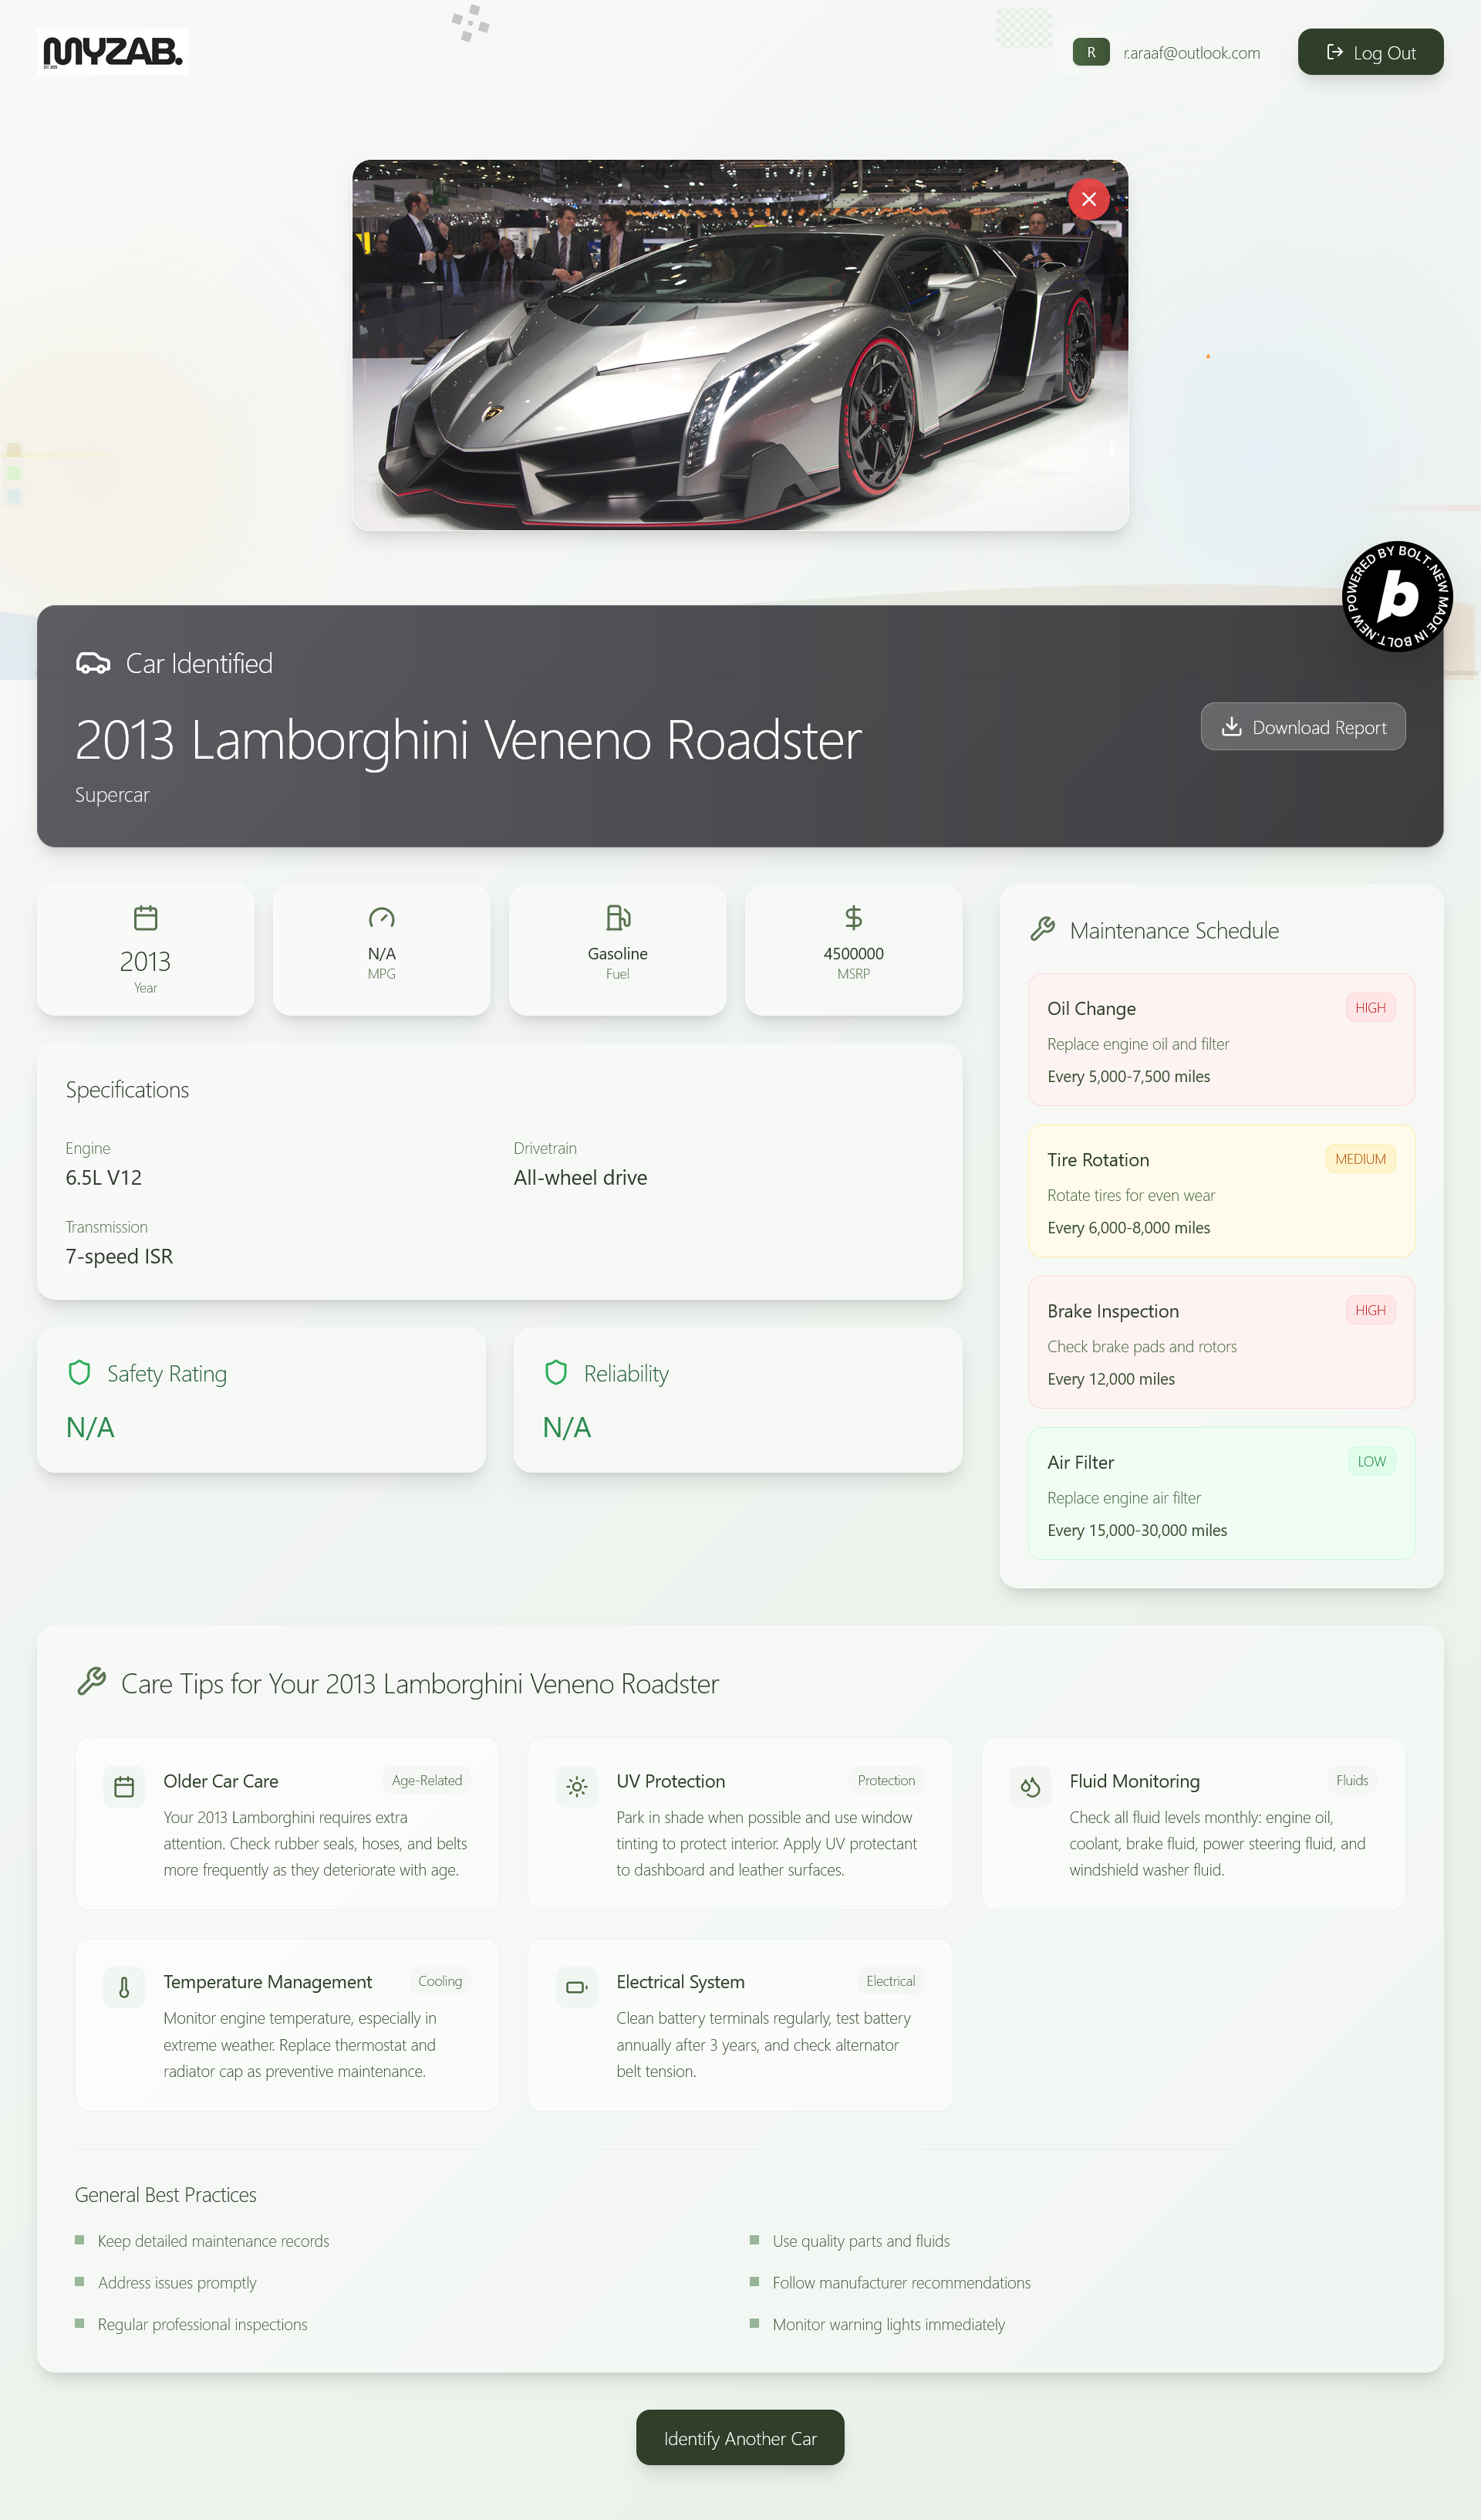The height and width of the screenshot is (2520, 1481).
Task: Click the r.araaf@outlook.com account label
Action: tap(1190, 53)
